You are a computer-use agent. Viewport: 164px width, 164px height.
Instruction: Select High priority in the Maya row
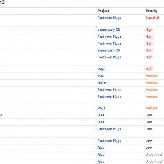pyautogui.click(x=149, y=69)
